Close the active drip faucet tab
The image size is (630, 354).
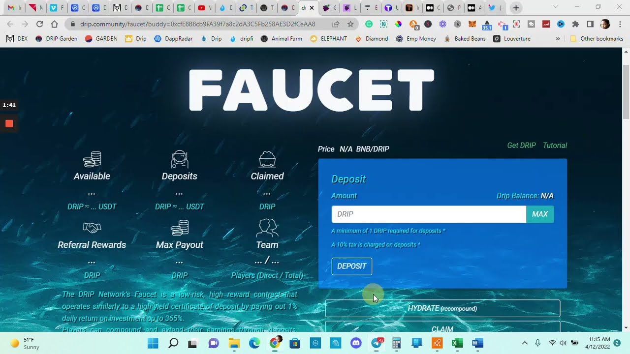(x=312, y=8)
